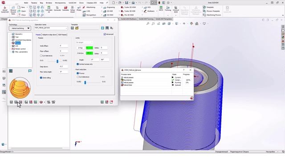Click the MCO ribbon icon

pyautogui.click(x=161, y=8)
